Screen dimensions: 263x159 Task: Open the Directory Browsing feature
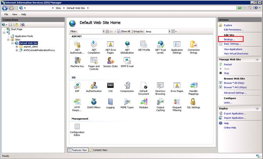160,88
